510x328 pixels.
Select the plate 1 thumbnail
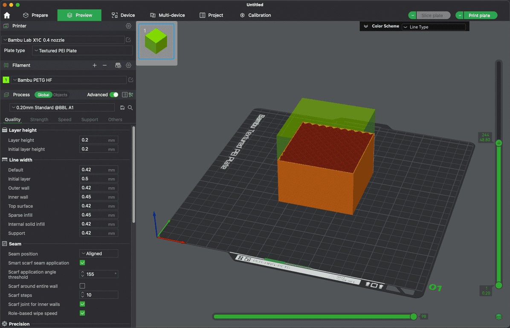[156, 41]
